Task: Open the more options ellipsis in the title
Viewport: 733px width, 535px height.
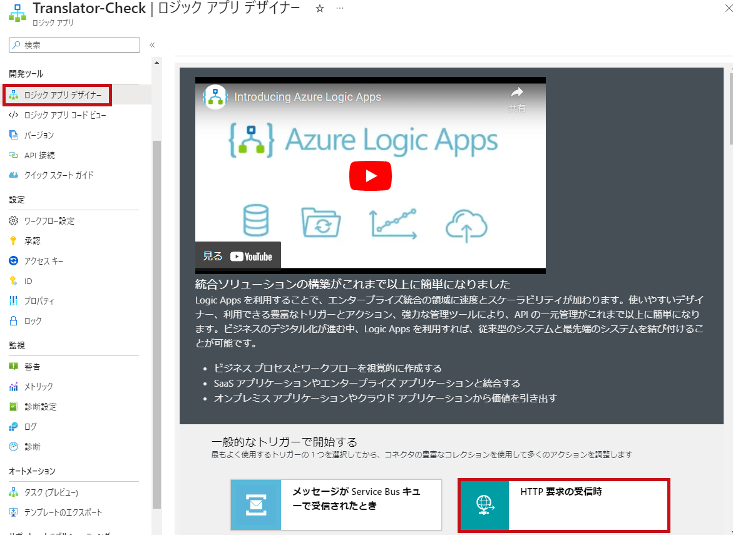Action: click(x=340, y=8)
